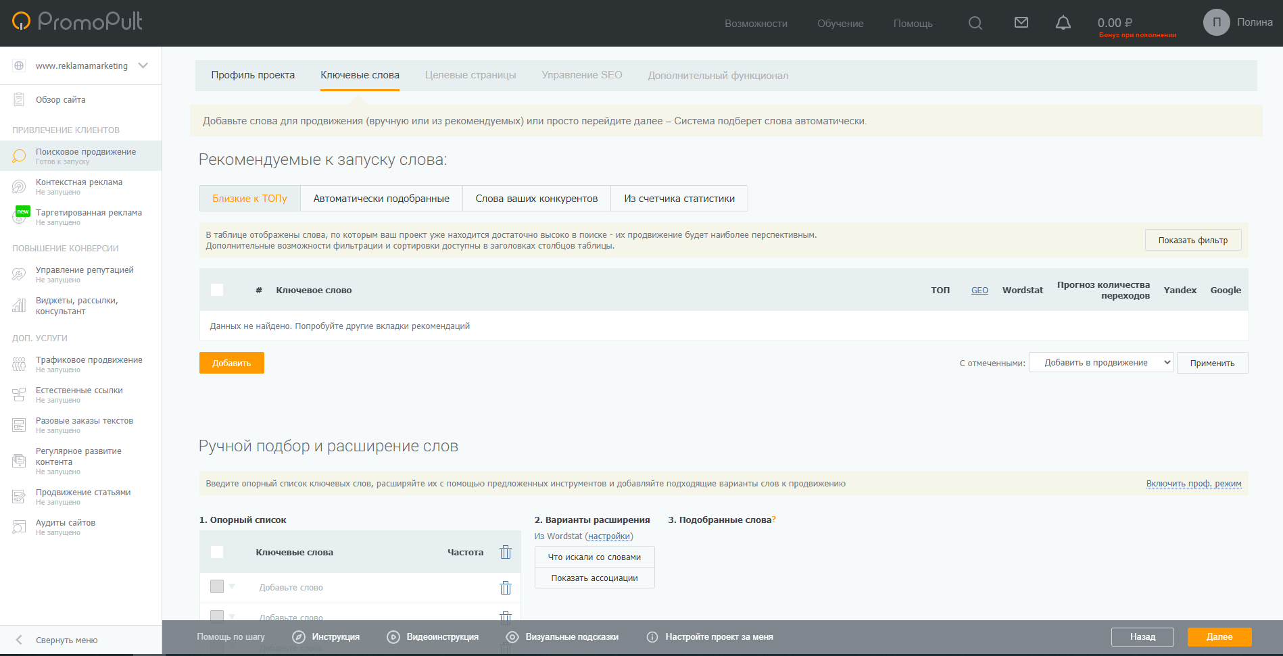Click the Назад button
The height and width of the screenshot is (656, 1283).
1142,637
